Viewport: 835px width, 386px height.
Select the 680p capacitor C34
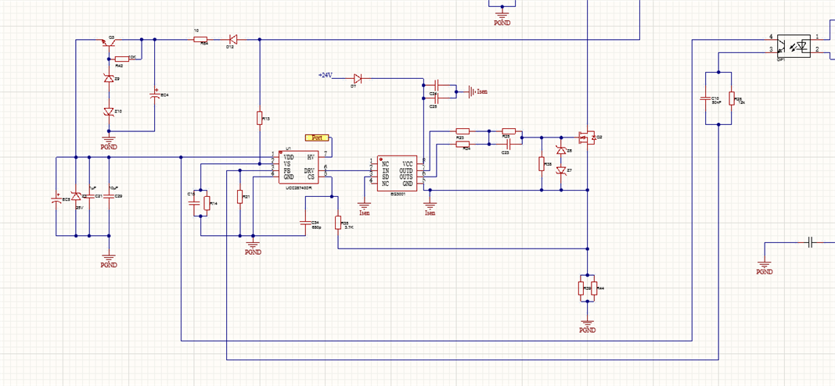(x=304, y=222)
